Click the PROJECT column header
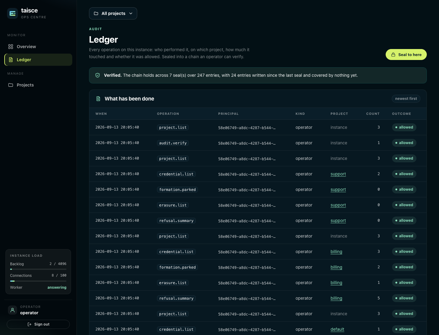The height and width of the screenshot is (335, 439). (x=339, y=114)
